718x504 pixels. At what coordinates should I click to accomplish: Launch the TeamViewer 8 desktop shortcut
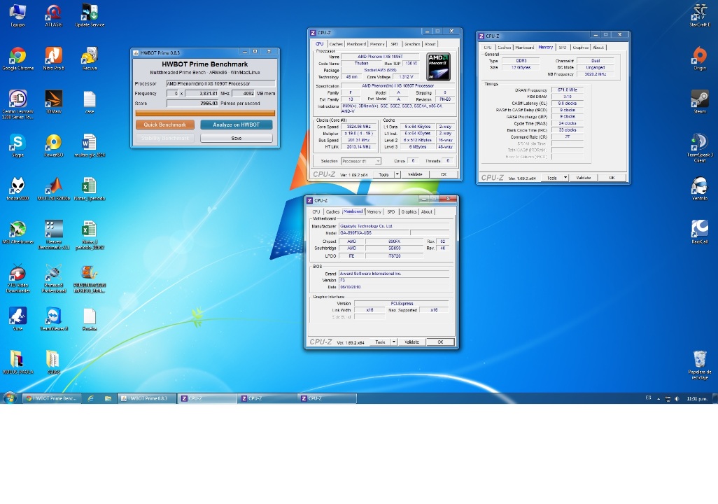coord(54,318)
